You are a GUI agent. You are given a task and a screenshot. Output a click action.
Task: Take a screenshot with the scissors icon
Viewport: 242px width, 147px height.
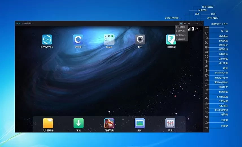(x=206, y=42)
